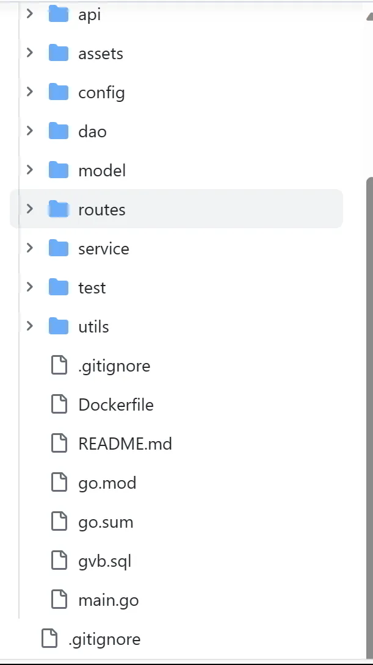373x665 pixels.
Task: Expand the service folder chevron
Action: (x=29, y=248)
